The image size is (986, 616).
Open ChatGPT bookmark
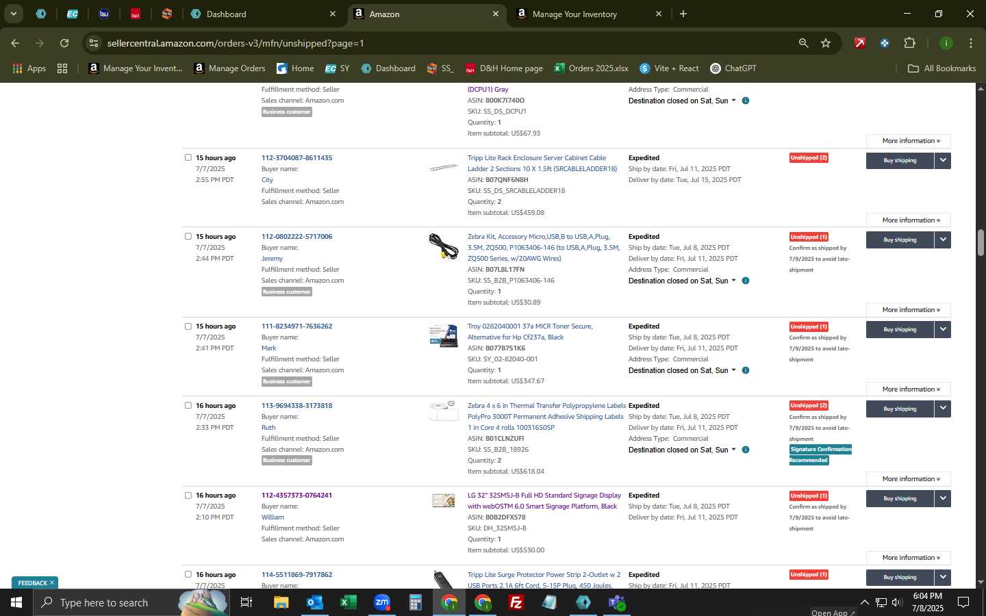(x=733, y=68)
